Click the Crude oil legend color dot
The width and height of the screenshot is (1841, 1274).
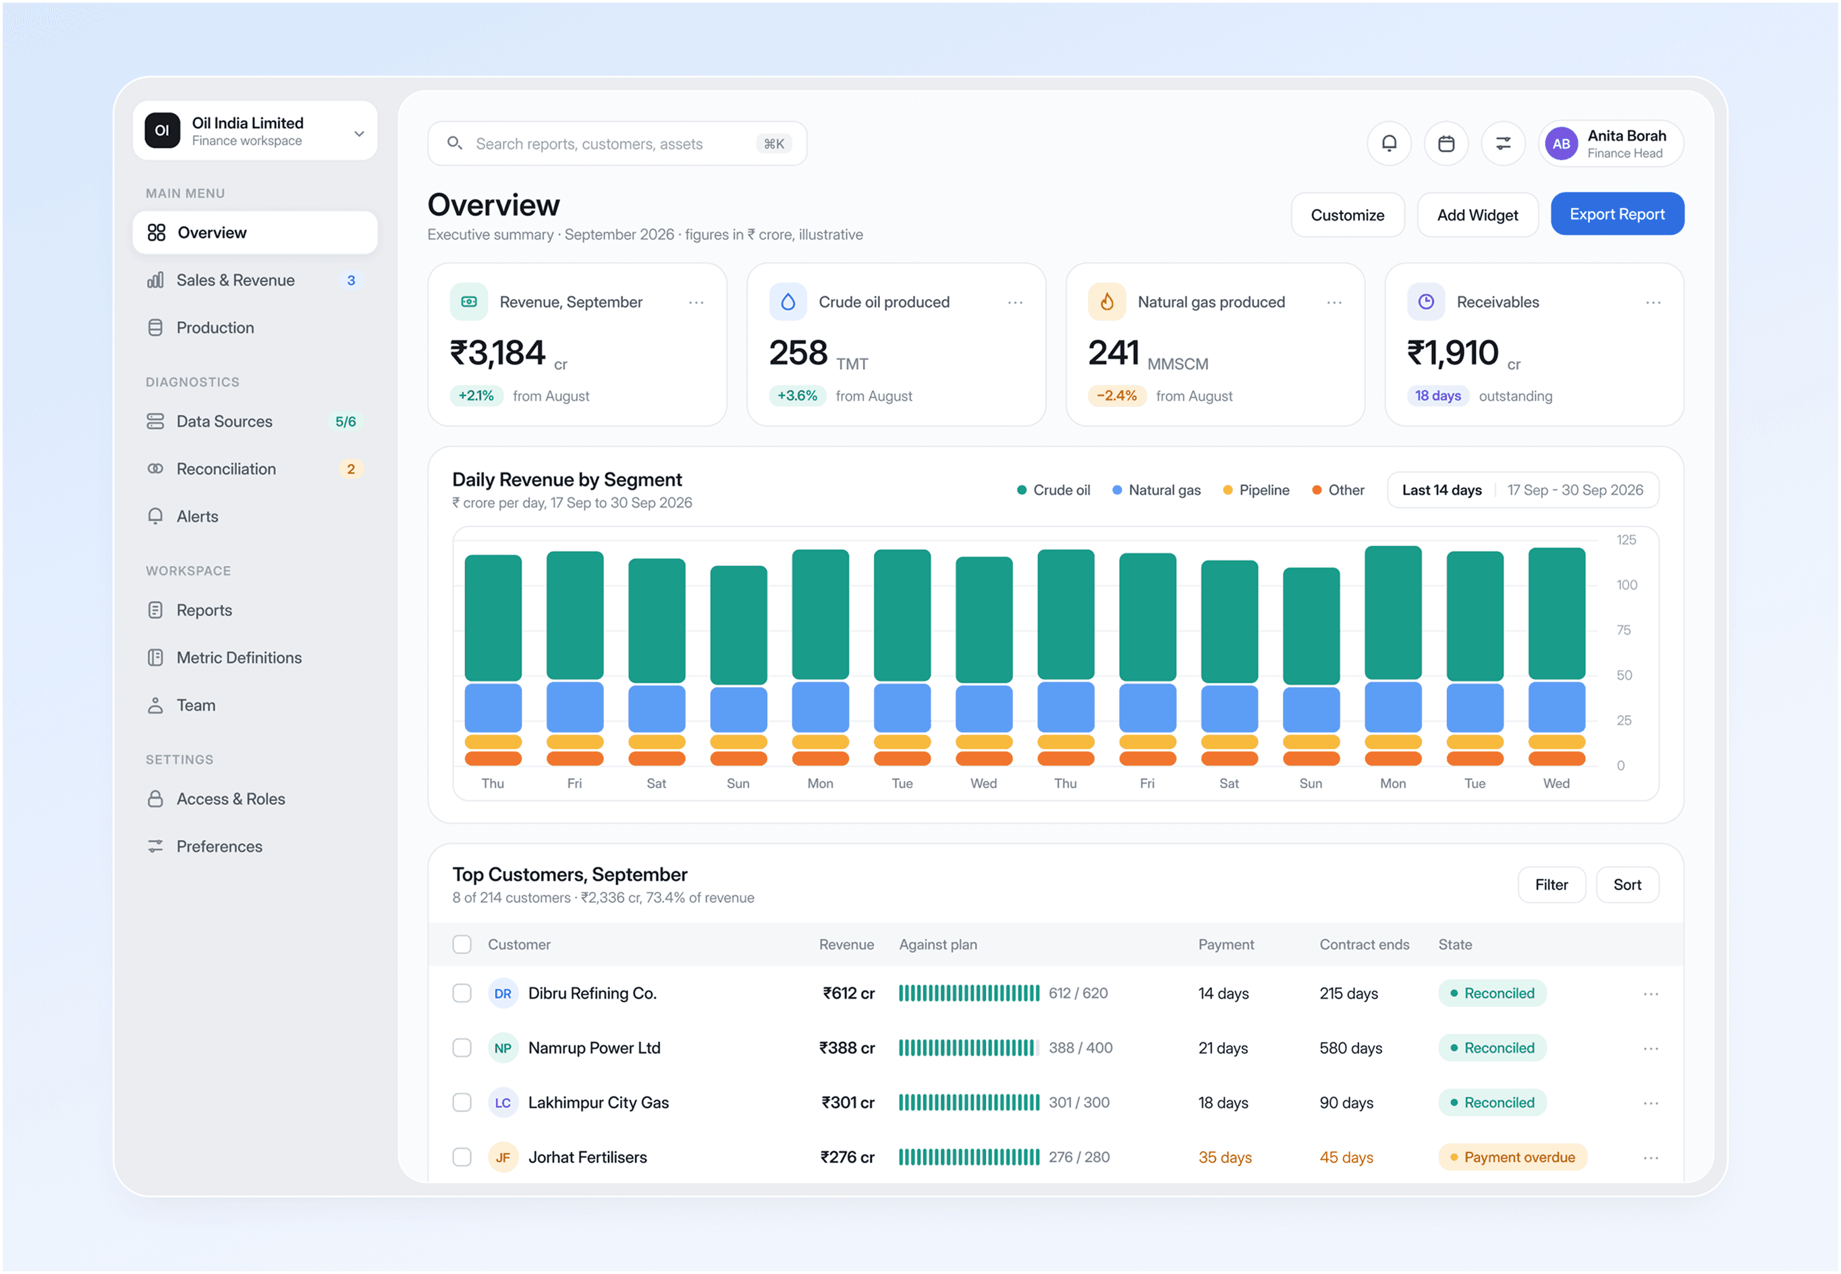coord(1021,490)
